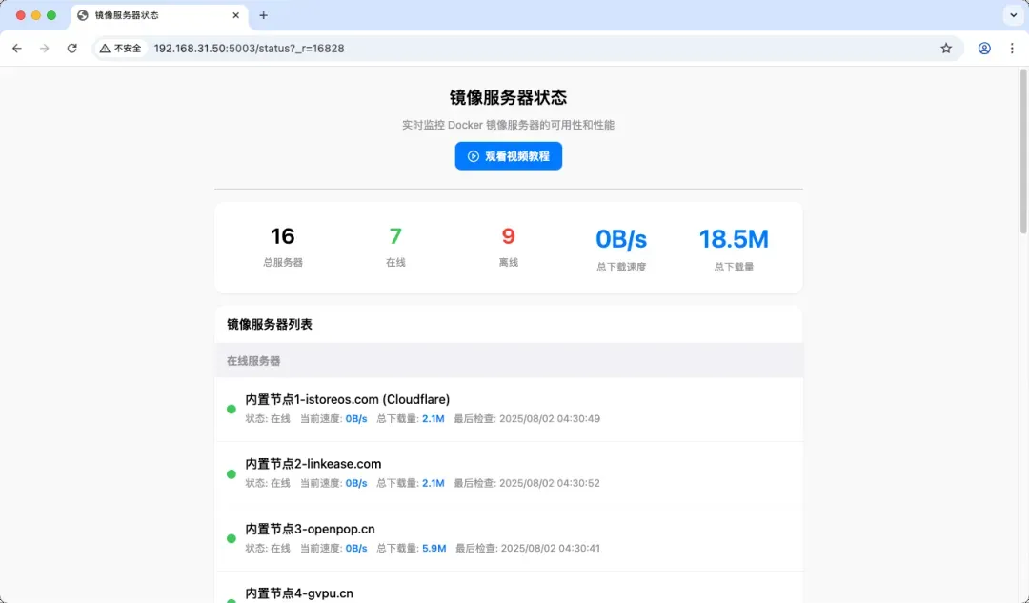Open a new tab with the plus button
Image resolution: width=1029 pixels, height=603 pixels.
(x=262, y=15)
